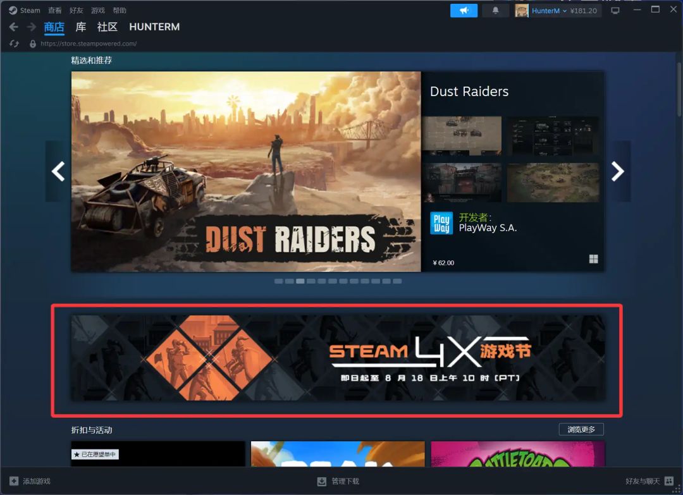Click the 添加游戏 label
This screenshot has width=683, height=495.
(x=37, y=481)
